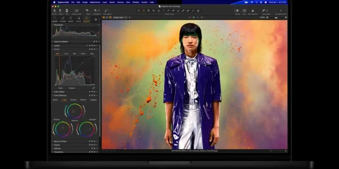Image resolution: width=339 pixels, height=169 pixels.
Task: Click the Export icon in toolbar
Action: [x=60, y=10]
